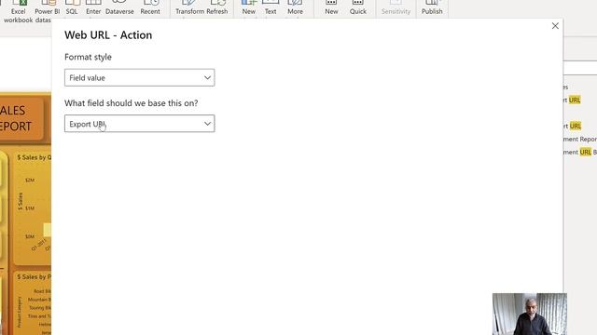
Task: Click Excel workbook in the ribbon
Action: (18, 12)
